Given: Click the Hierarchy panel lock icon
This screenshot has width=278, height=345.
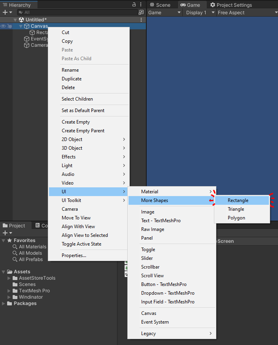Looking at the screenshot, I should [134, 5].
